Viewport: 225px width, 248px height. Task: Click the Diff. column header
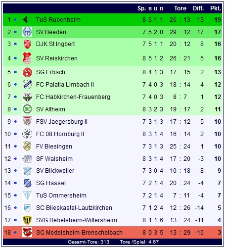pyautogui.click(x=198, y=8)
